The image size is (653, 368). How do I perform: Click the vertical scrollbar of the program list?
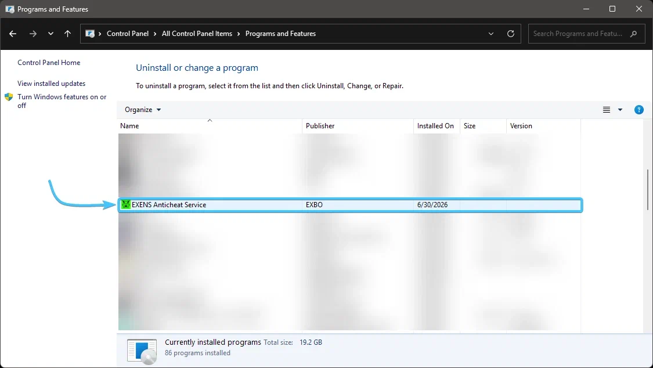[648, 189]
